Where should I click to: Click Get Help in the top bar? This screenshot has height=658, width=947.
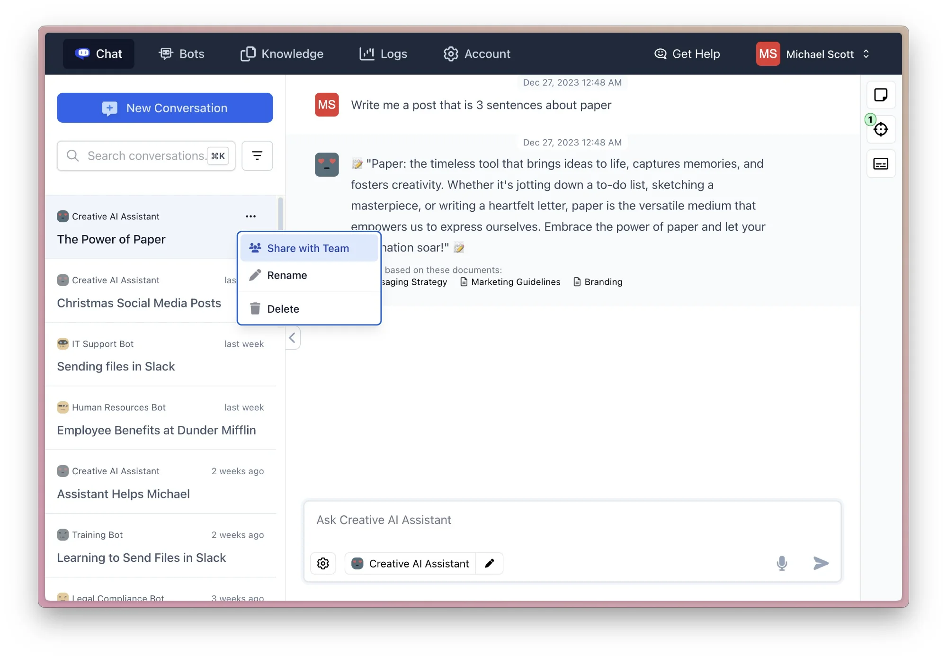687,54
